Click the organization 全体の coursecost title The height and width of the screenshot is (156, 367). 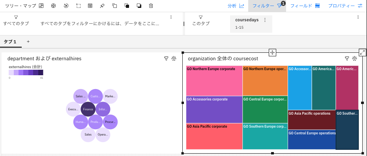click(223, 59)
